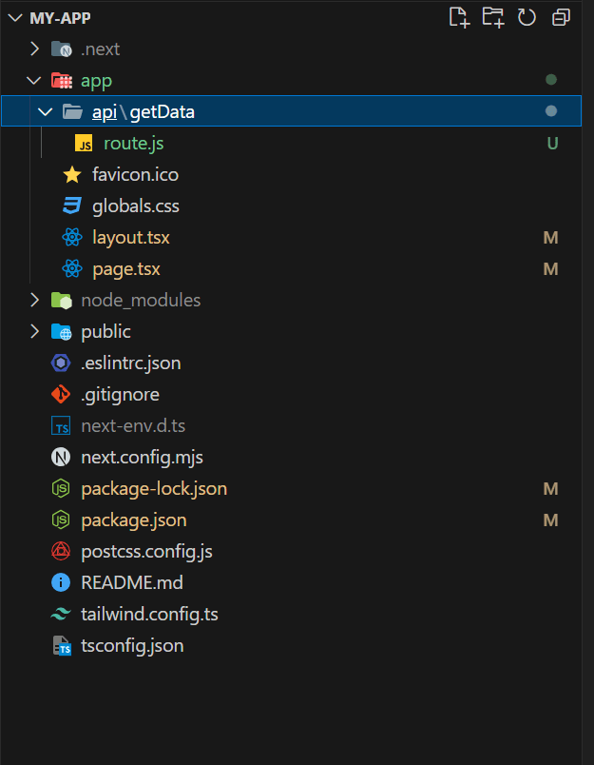Expand the node_modules folder chevron
This screenshot has width=594, height=765.
(x=34, y=300)
